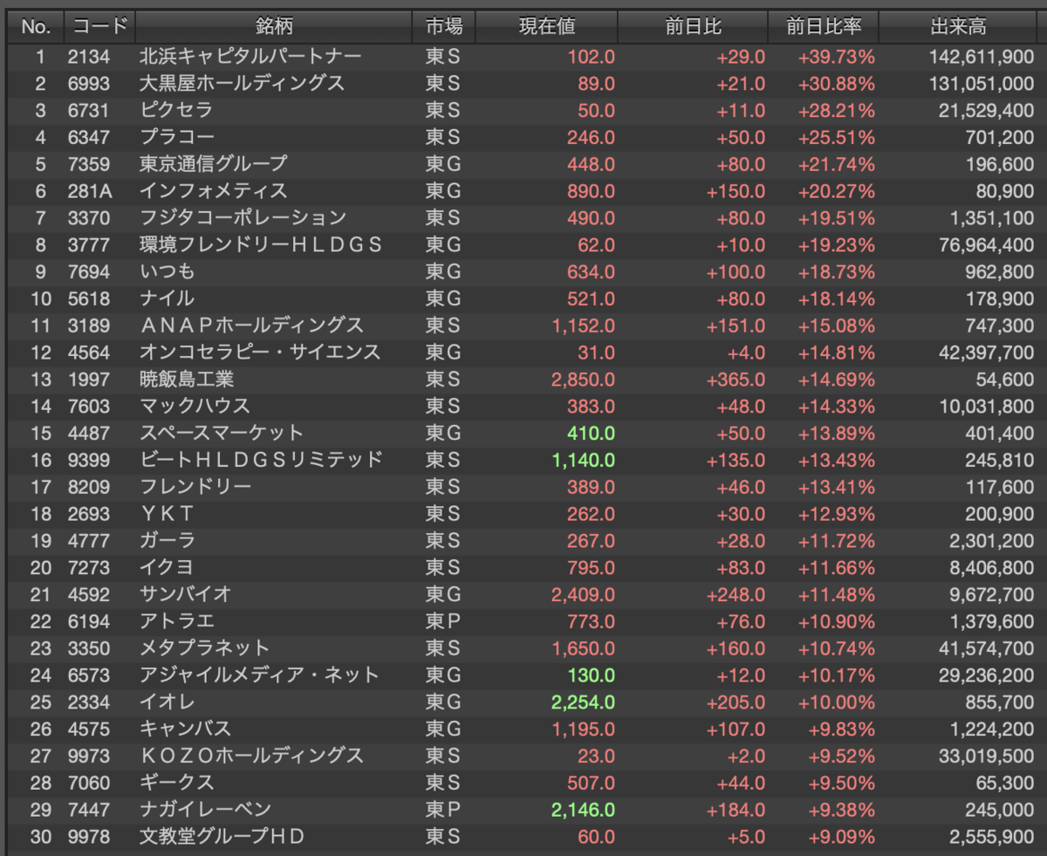Select KOZOホールディングス
This screenshot has width=1047, height=856.
[x=251, y=756]
